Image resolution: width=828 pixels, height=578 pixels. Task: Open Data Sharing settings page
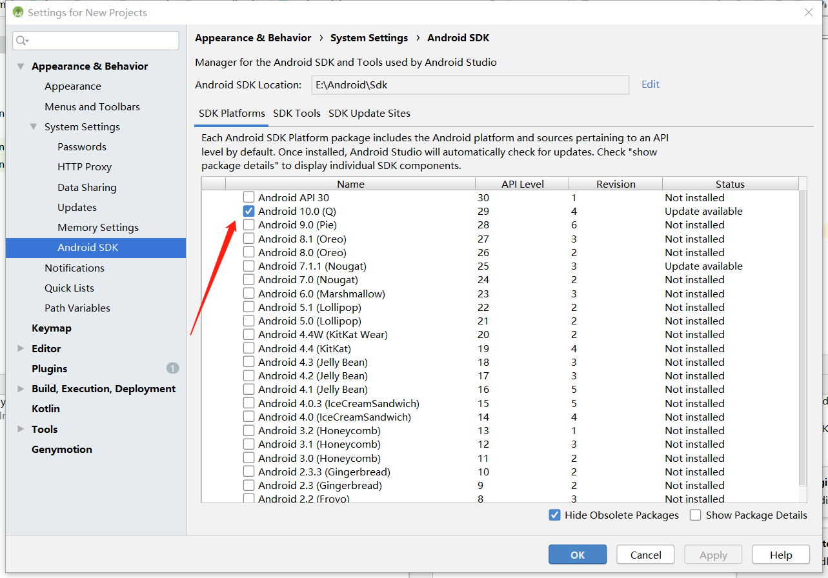(87, 187)
